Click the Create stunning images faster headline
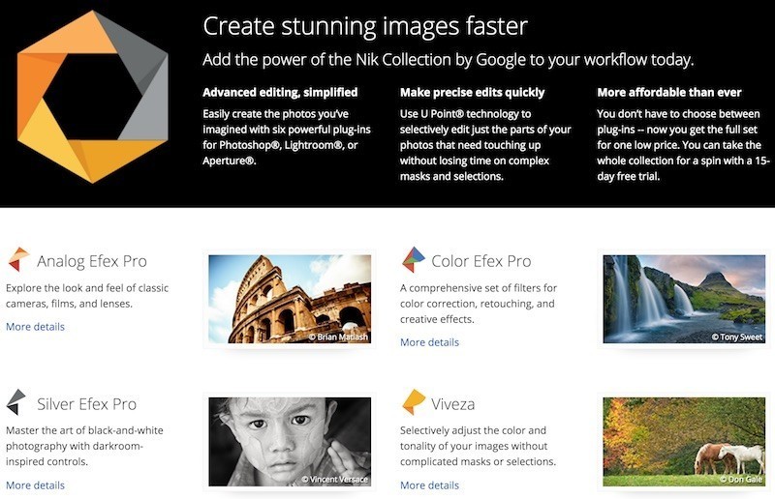Viewport: 775px width, 499px height. tap(365, 27)
